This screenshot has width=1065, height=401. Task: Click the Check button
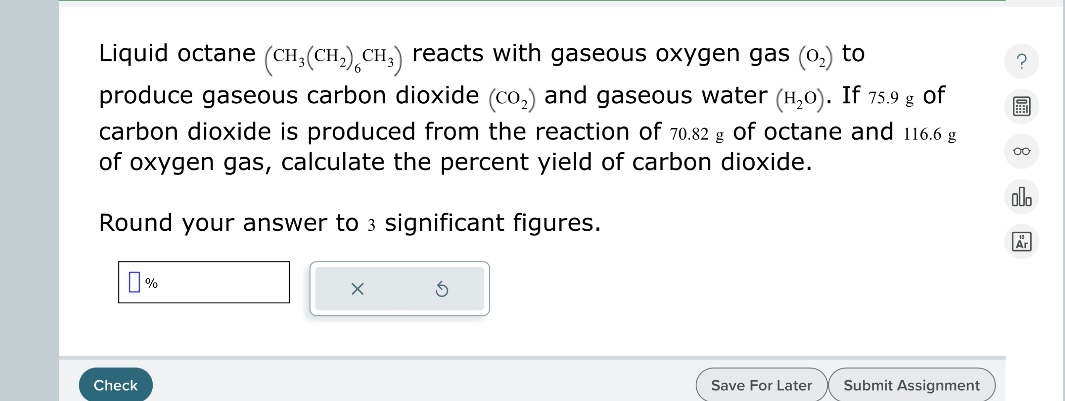[x=116, y=384]
